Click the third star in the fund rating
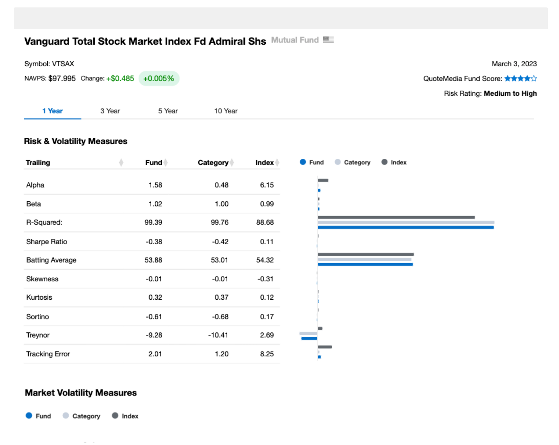Image resolution: width=559 pixels, height=445 pixels. (x=521, y=78)
